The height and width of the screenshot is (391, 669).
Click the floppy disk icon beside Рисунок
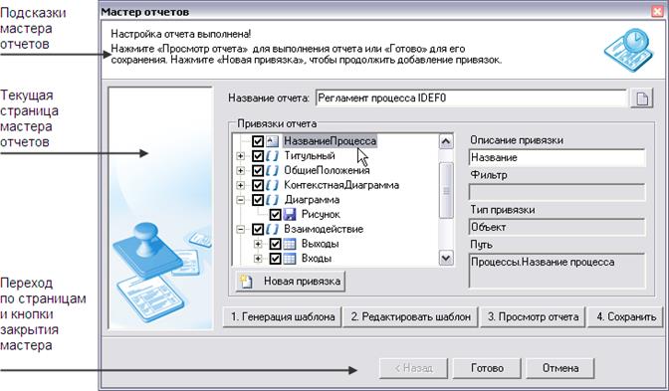pyautogui.click(x=290, y=215)
